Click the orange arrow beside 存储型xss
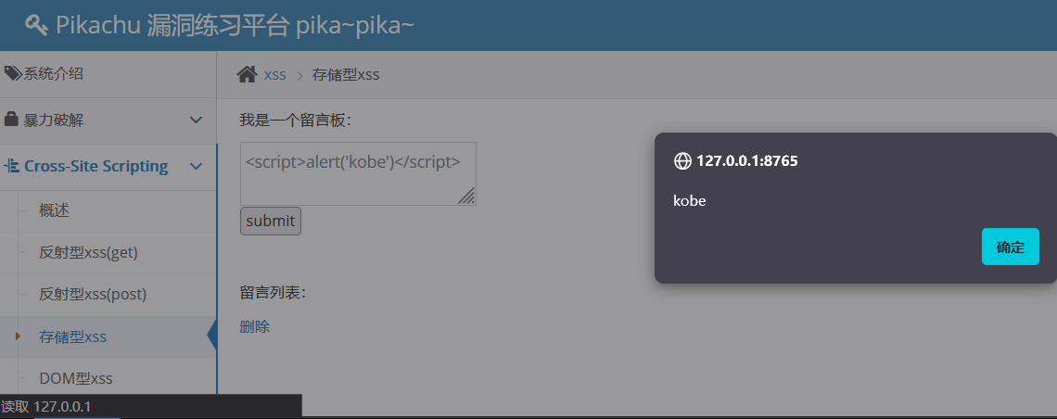1057x419 pixels. pyautogui.click(x=19, y=336)
